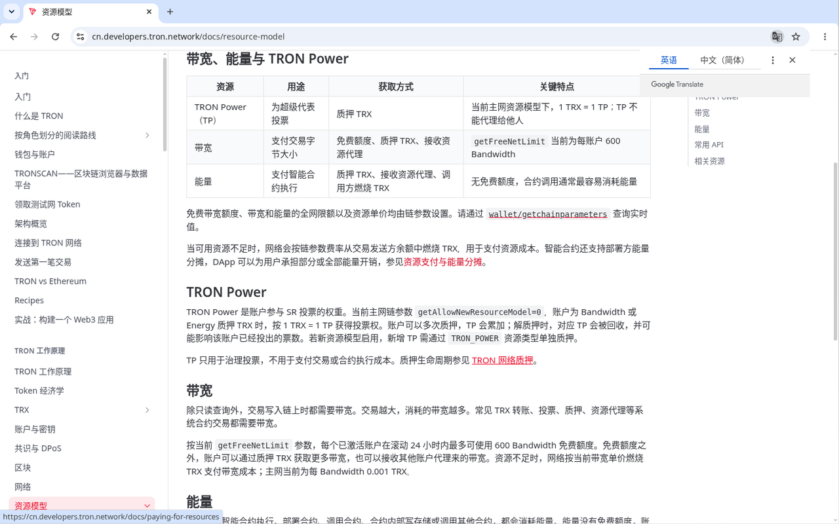The width and height of the screenshot is (839, 524).
Task: Close the 资源模型 browser tab
Action: click(x=149, y=12)
